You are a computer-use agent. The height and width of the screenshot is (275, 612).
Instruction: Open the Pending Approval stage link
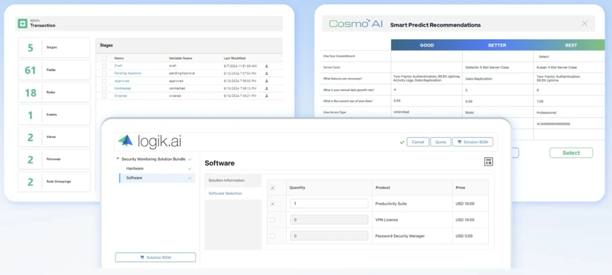(127, 73)
